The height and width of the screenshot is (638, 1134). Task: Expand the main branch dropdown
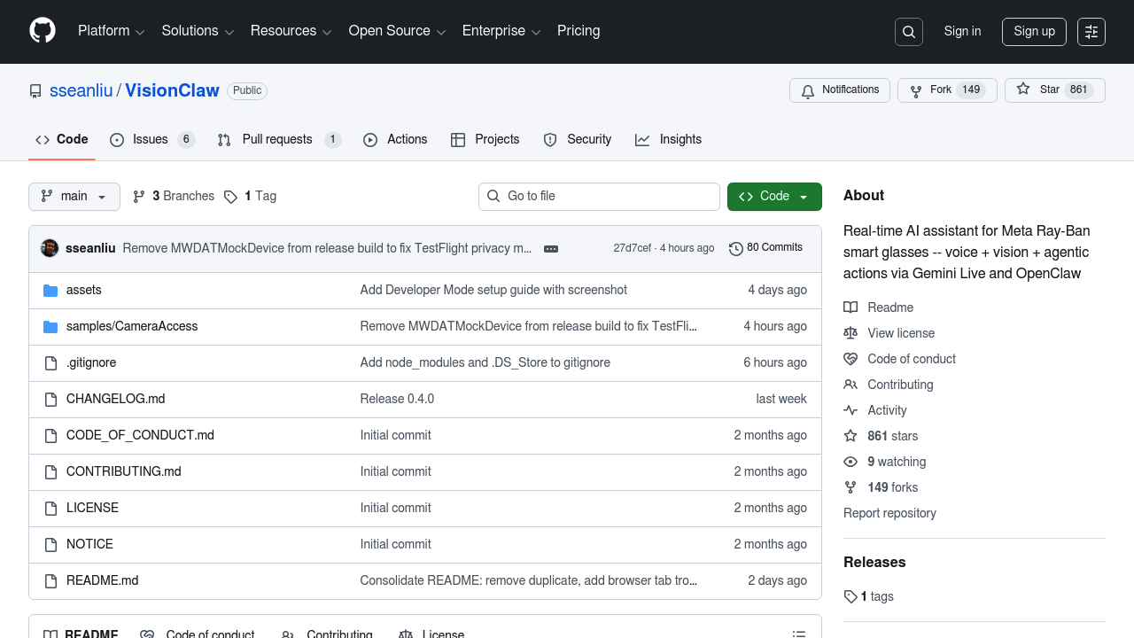tap(74, 197)
